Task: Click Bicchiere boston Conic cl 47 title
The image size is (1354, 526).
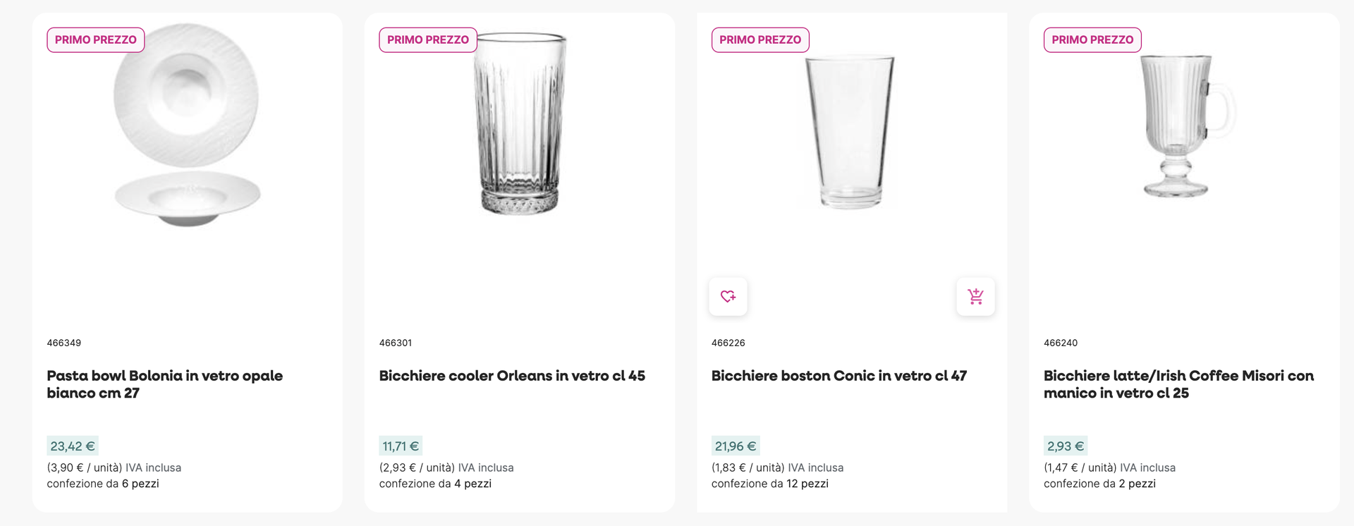Action: click(x=838, y=376)
